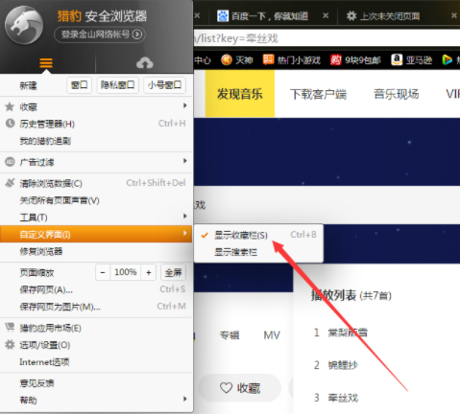Expand the 工具(T) tools submenu

click(x=96, y=218)
